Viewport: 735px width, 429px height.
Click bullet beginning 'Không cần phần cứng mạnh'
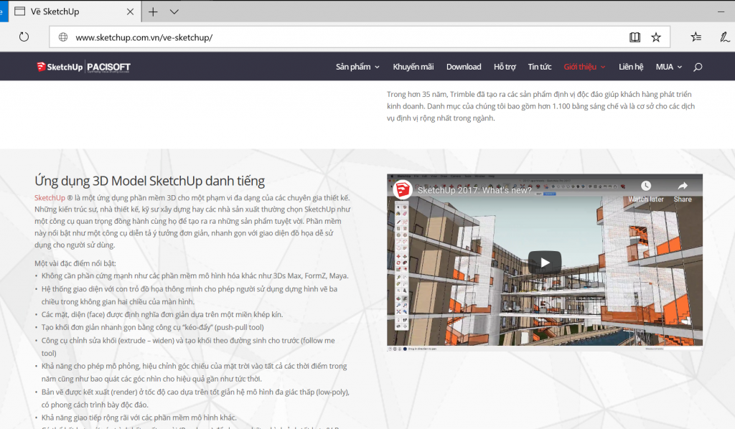(195, 276)
